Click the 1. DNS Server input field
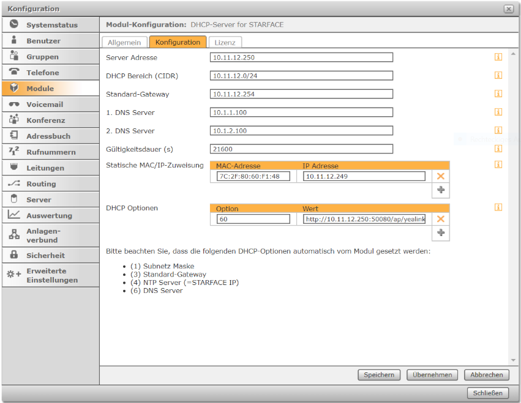The image size is (521, 403). coord(301,112)
